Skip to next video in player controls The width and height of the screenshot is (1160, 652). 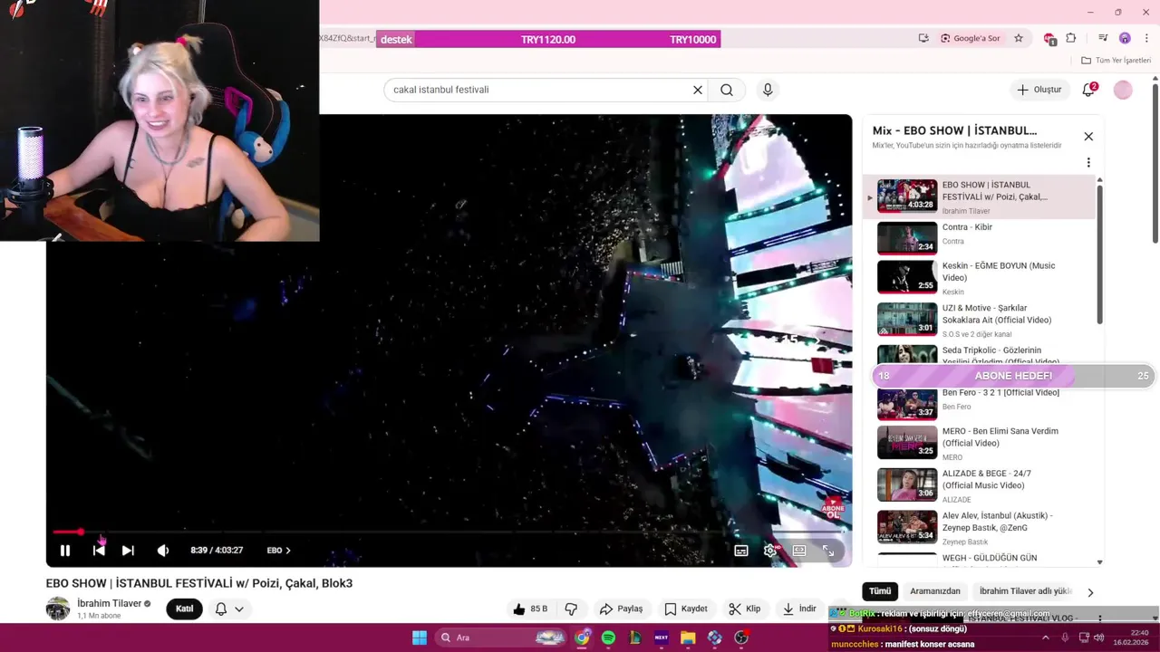click(128, 550)
